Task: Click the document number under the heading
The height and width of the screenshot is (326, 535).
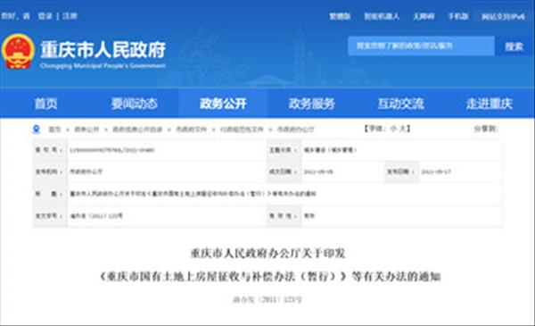Action: (267, 300)
